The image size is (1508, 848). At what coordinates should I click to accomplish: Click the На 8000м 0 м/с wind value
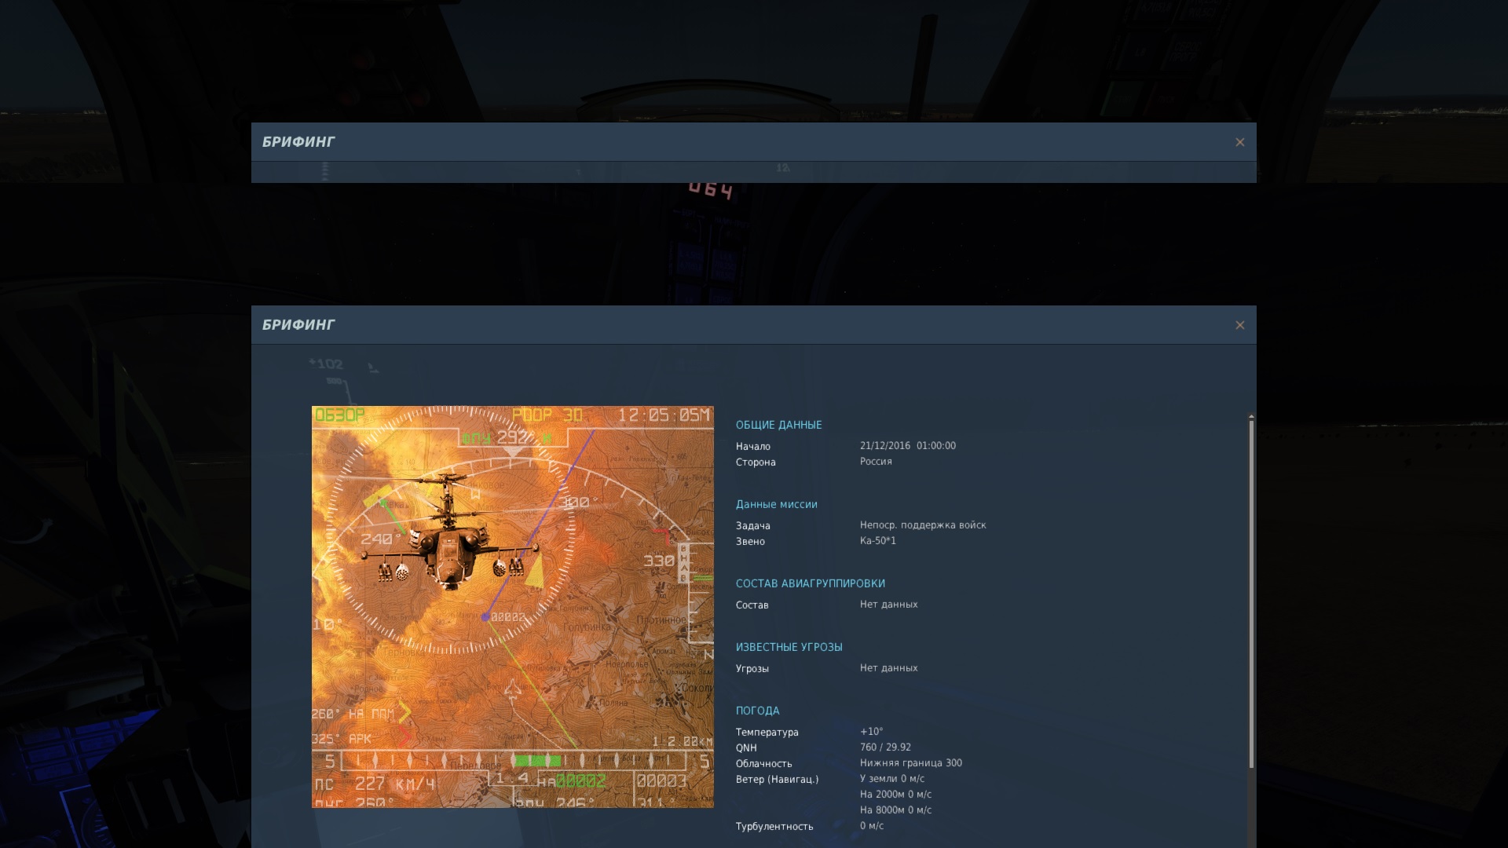[x=895, y=810]
